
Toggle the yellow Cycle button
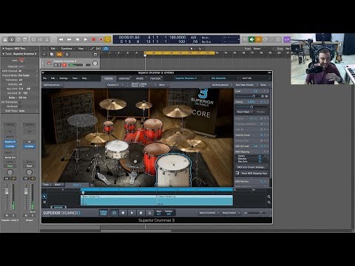108,39
